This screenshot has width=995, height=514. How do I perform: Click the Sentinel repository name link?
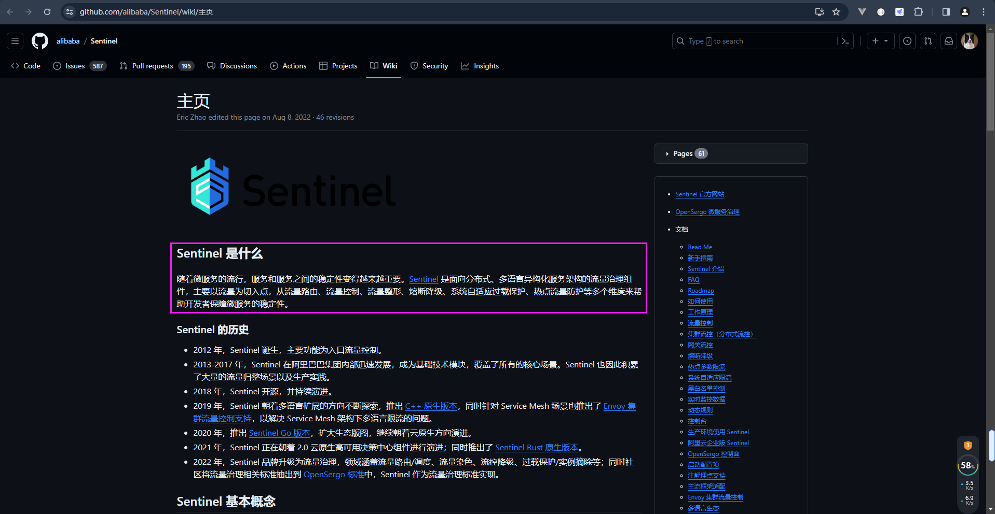104,41
